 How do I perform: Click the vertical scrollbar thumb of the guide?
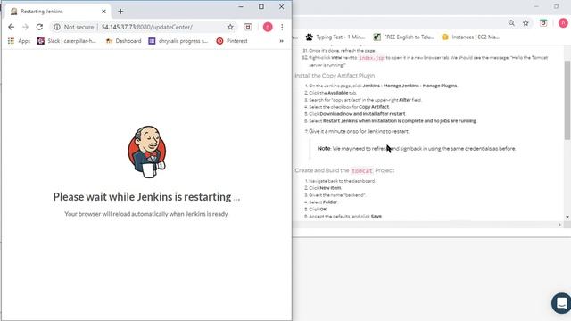coord(567,99)
